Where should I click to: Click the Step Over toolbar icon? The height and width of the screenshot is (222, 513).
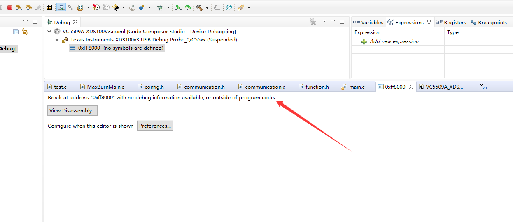tap(28, 7)
